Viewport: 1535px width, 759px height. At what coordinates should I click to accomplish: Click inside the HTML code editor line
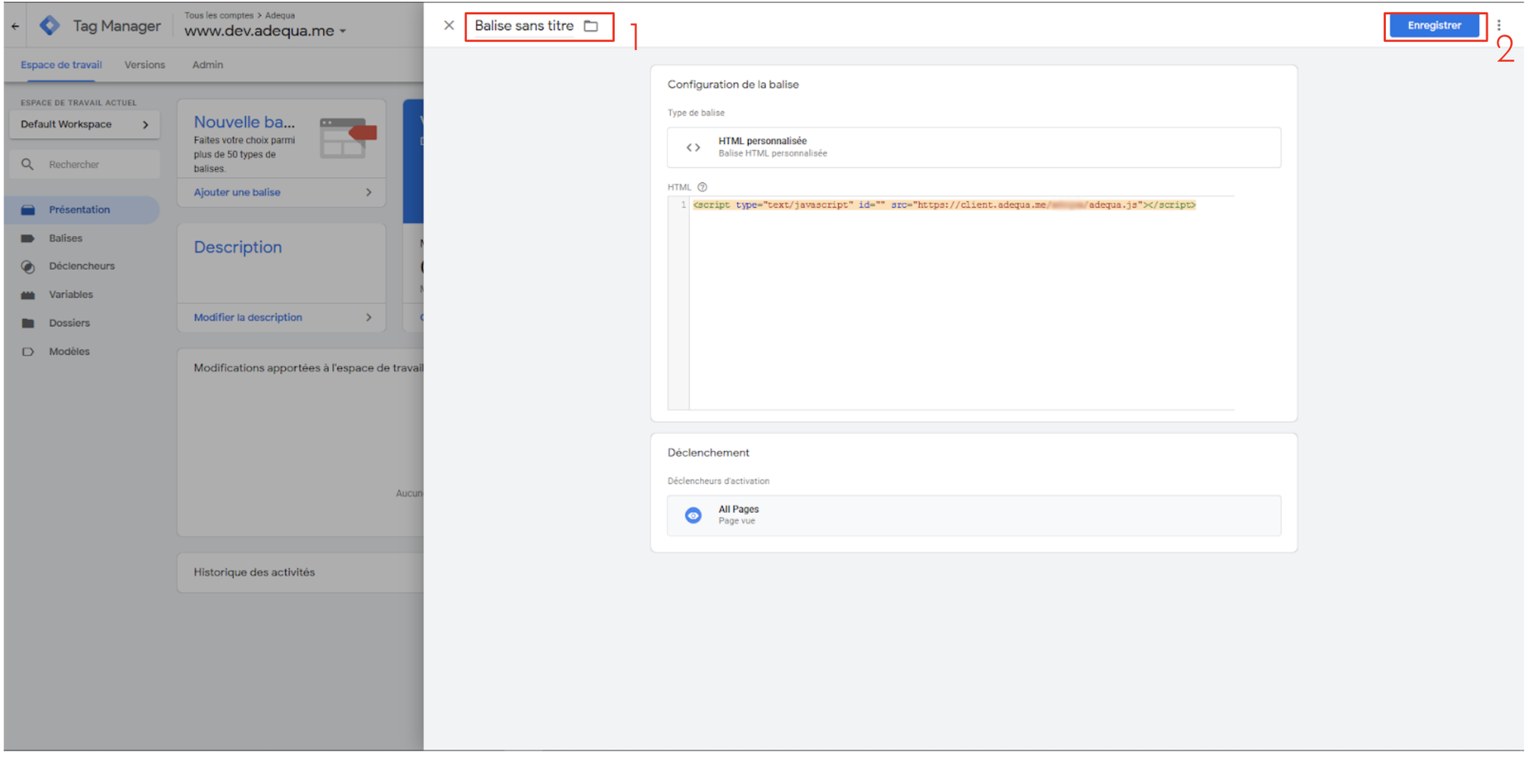pos(944,205)
